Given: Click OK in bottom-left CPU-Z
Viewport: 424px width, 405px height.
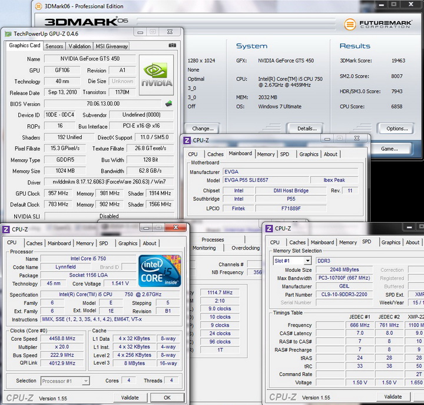Looking at the screenshot, I should coord(167,397).
